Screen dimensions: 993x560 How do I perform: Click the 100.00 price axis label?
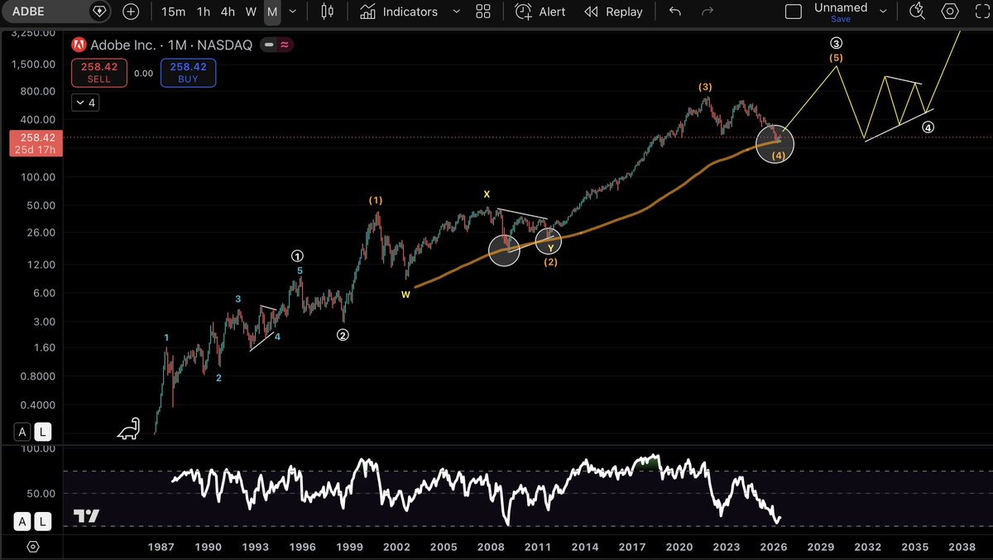tap(39, 177)
